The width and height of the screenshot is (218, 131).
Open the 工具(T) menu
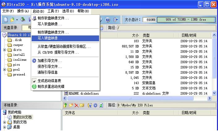click(x=53, y=11)
